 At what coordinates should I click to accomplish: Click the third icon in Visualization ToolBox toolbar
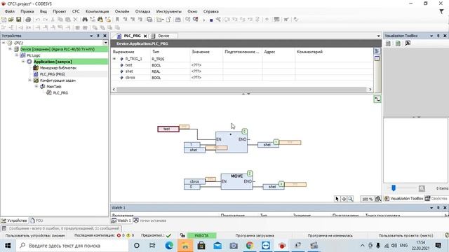(x=408, y=43)
